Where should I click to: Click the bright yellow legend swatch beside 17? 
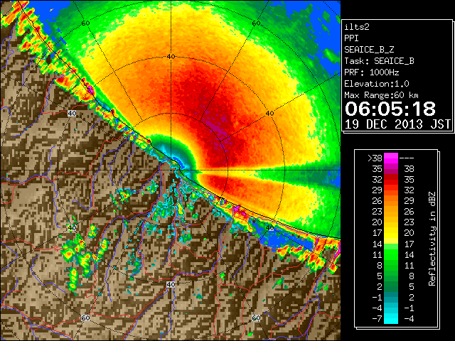(x=390, y=233)
